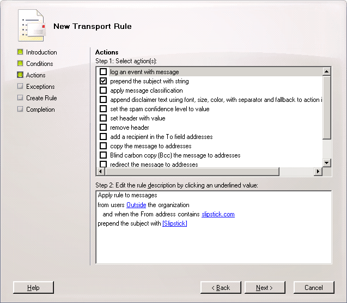Image resolution: width=347 pixels, height=303 pixels.
Task: Click the green Introduction step indicator
Action: pyautogui.click(x=20, y=52)
